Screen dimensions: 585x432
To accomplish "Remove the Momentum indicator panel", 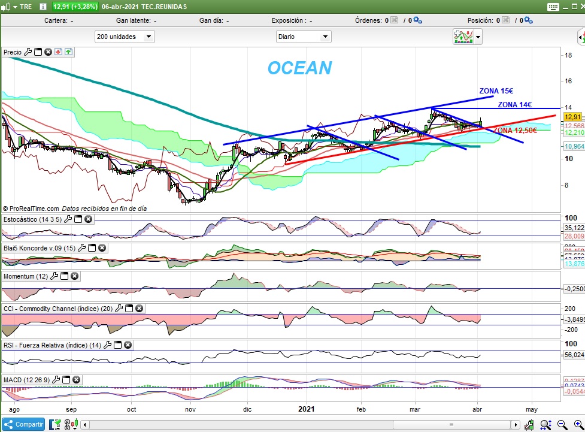I will click(74, 276).
